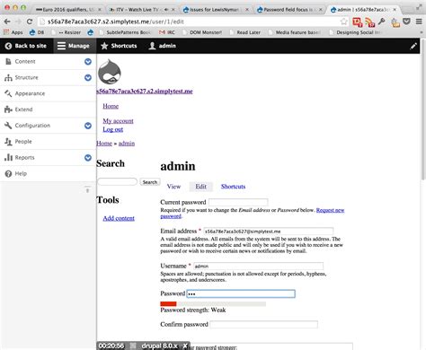This screenshot has height=350, width=426.
Task: Click the Add content link
Action: point(119,218)
